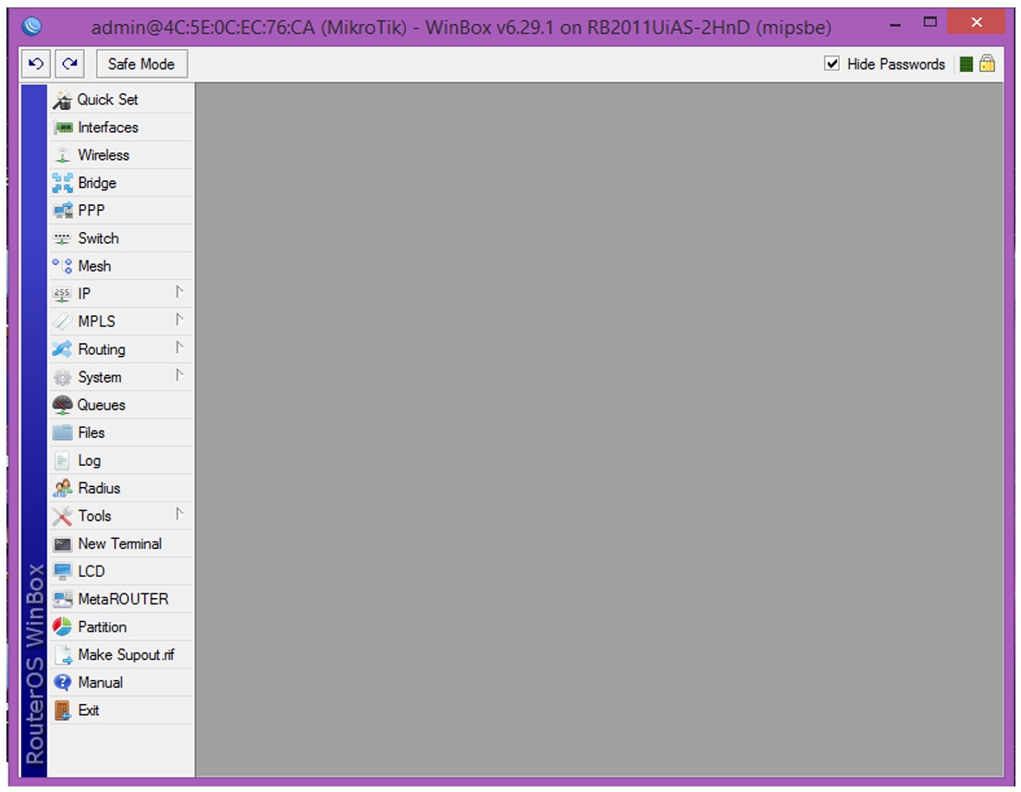Viewport: 1021px width, 792px height.
Task: Open the Routing menu item
Action: [x=121, y=349]
